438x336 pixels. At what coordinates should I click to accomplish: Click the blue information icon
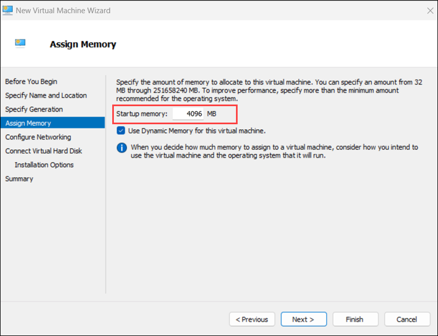[122, 147]
